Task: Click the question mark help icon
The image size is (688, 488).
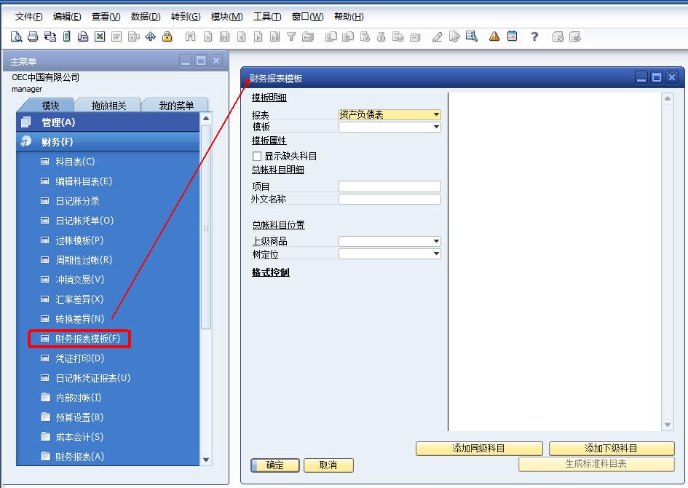Action: coord(534,36)
